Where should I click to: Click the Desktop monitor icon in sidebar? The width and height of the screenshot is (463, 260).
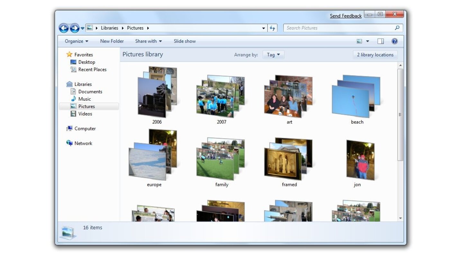(x=73, y=62)
